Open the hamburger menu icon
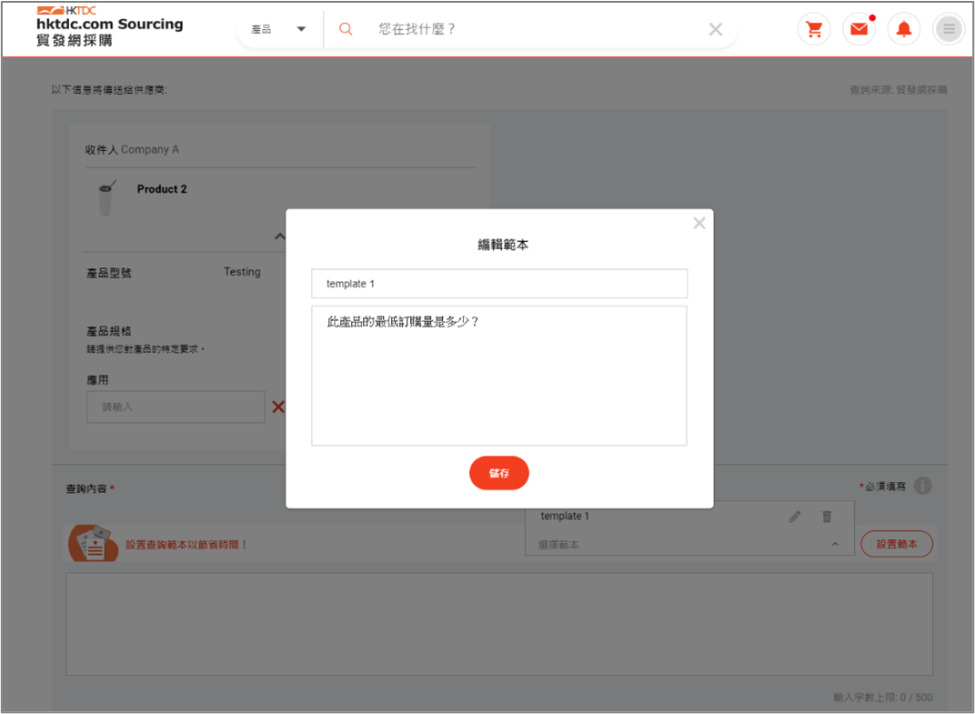This screenshot has width=975, height=714. 949,29
